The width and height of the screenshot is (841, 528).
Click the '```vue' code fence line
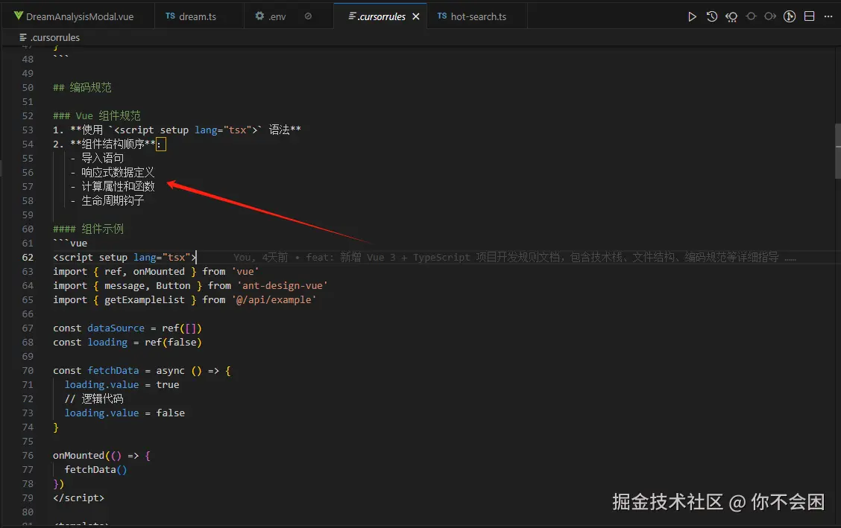(x=70, y=244)
